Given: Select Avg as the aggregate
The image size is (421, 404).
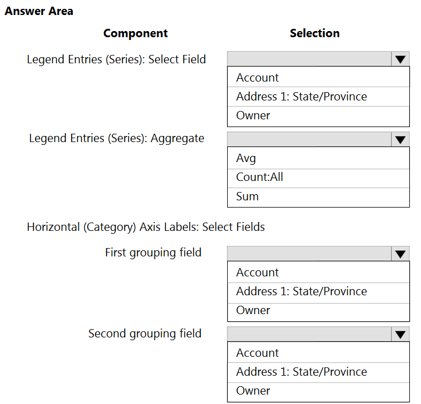Looking at the screenshot, I should tap(246, 158).
